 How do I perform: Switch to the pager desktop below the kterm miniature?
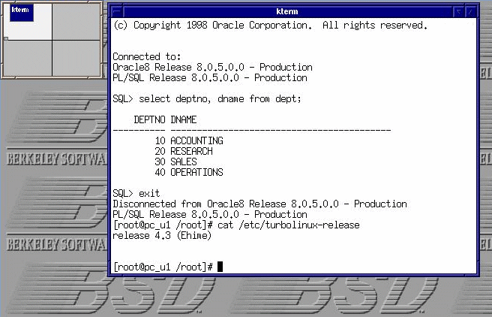tap(28, 58)
